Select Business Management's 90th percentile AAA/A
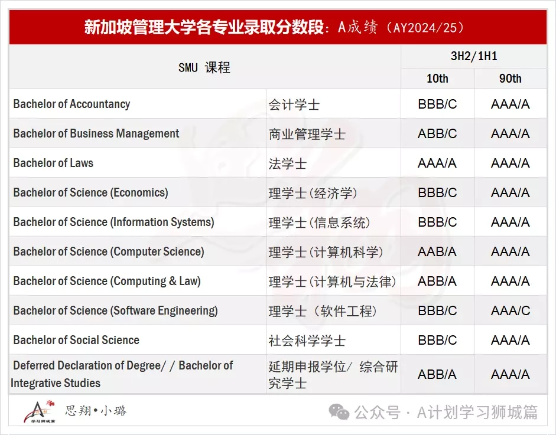 pyautogui.click(x=511, y=133)
